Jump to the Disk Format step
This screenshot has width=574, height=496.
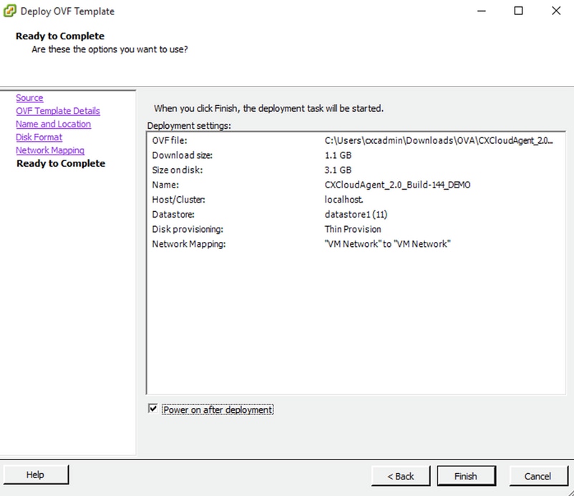coord(39,137)
